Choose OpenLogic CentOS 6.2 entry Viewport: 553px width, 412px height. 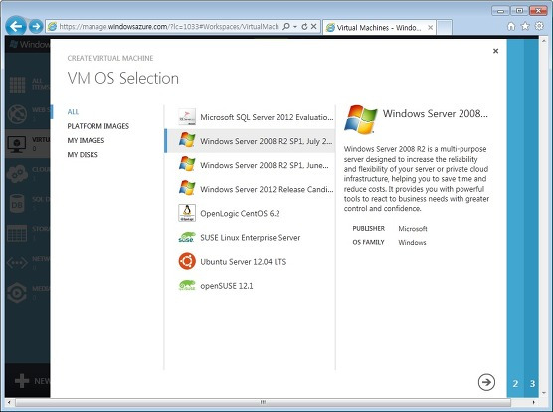[x=250, y=213]
